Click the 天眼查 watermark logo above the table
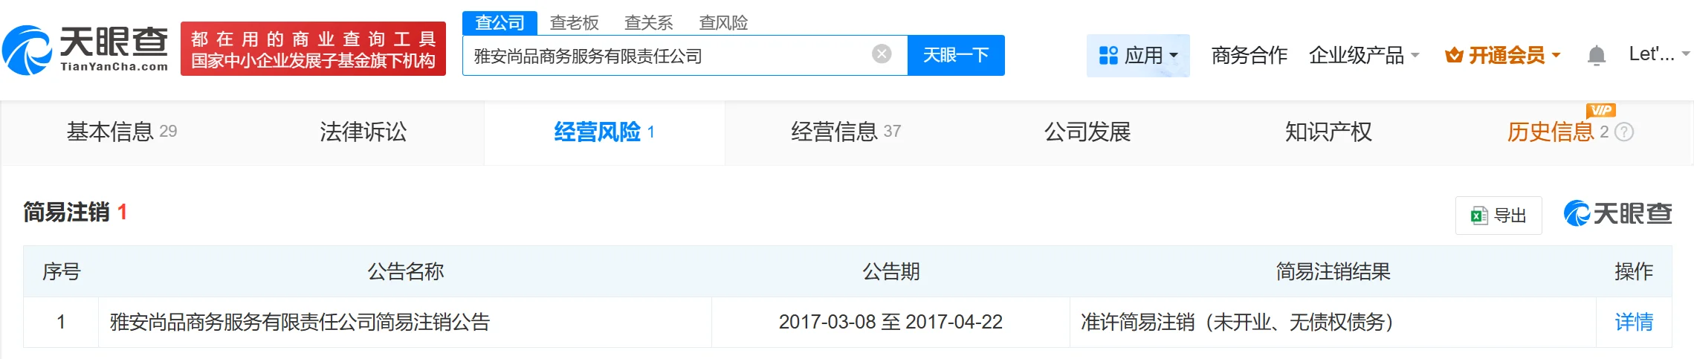 pos(1617,213)
